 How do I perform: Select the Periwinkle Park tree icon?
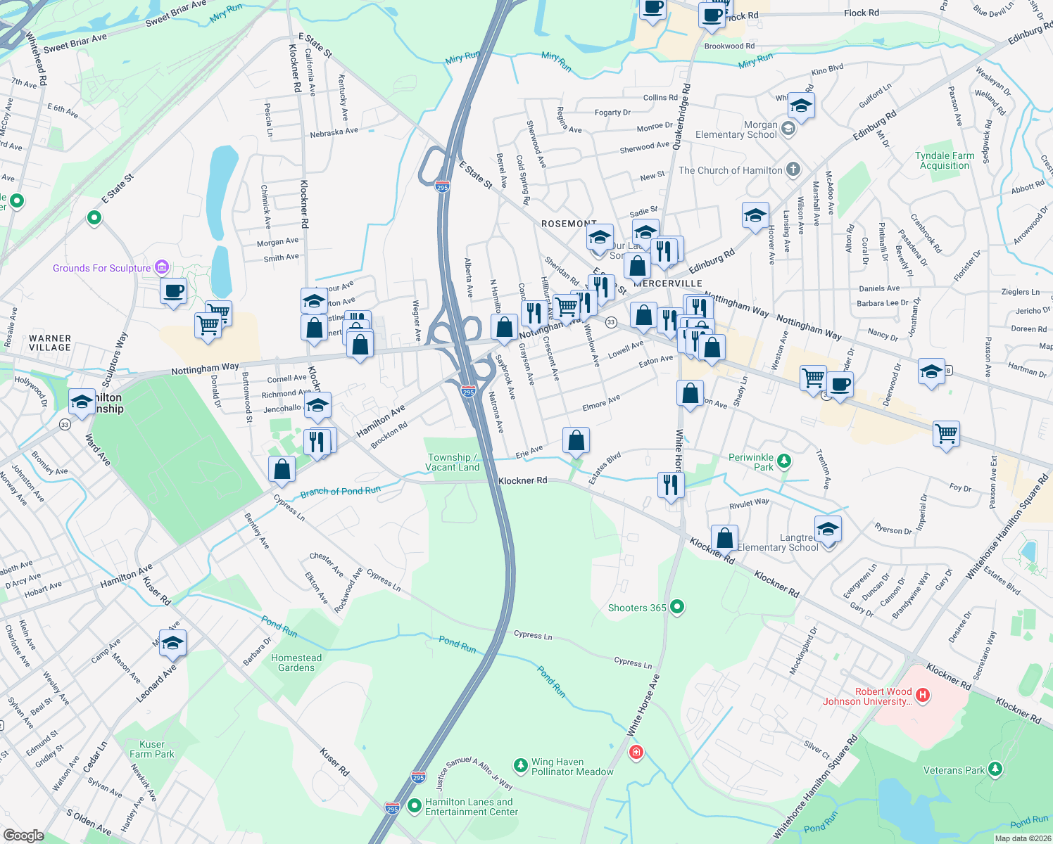point(783,460)
